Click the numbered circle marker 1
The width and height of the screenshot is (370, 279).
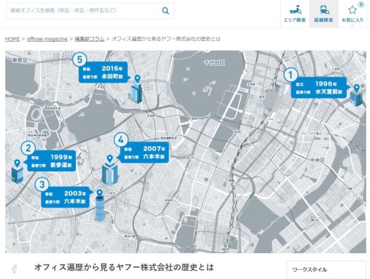click(x=291, y=75)
